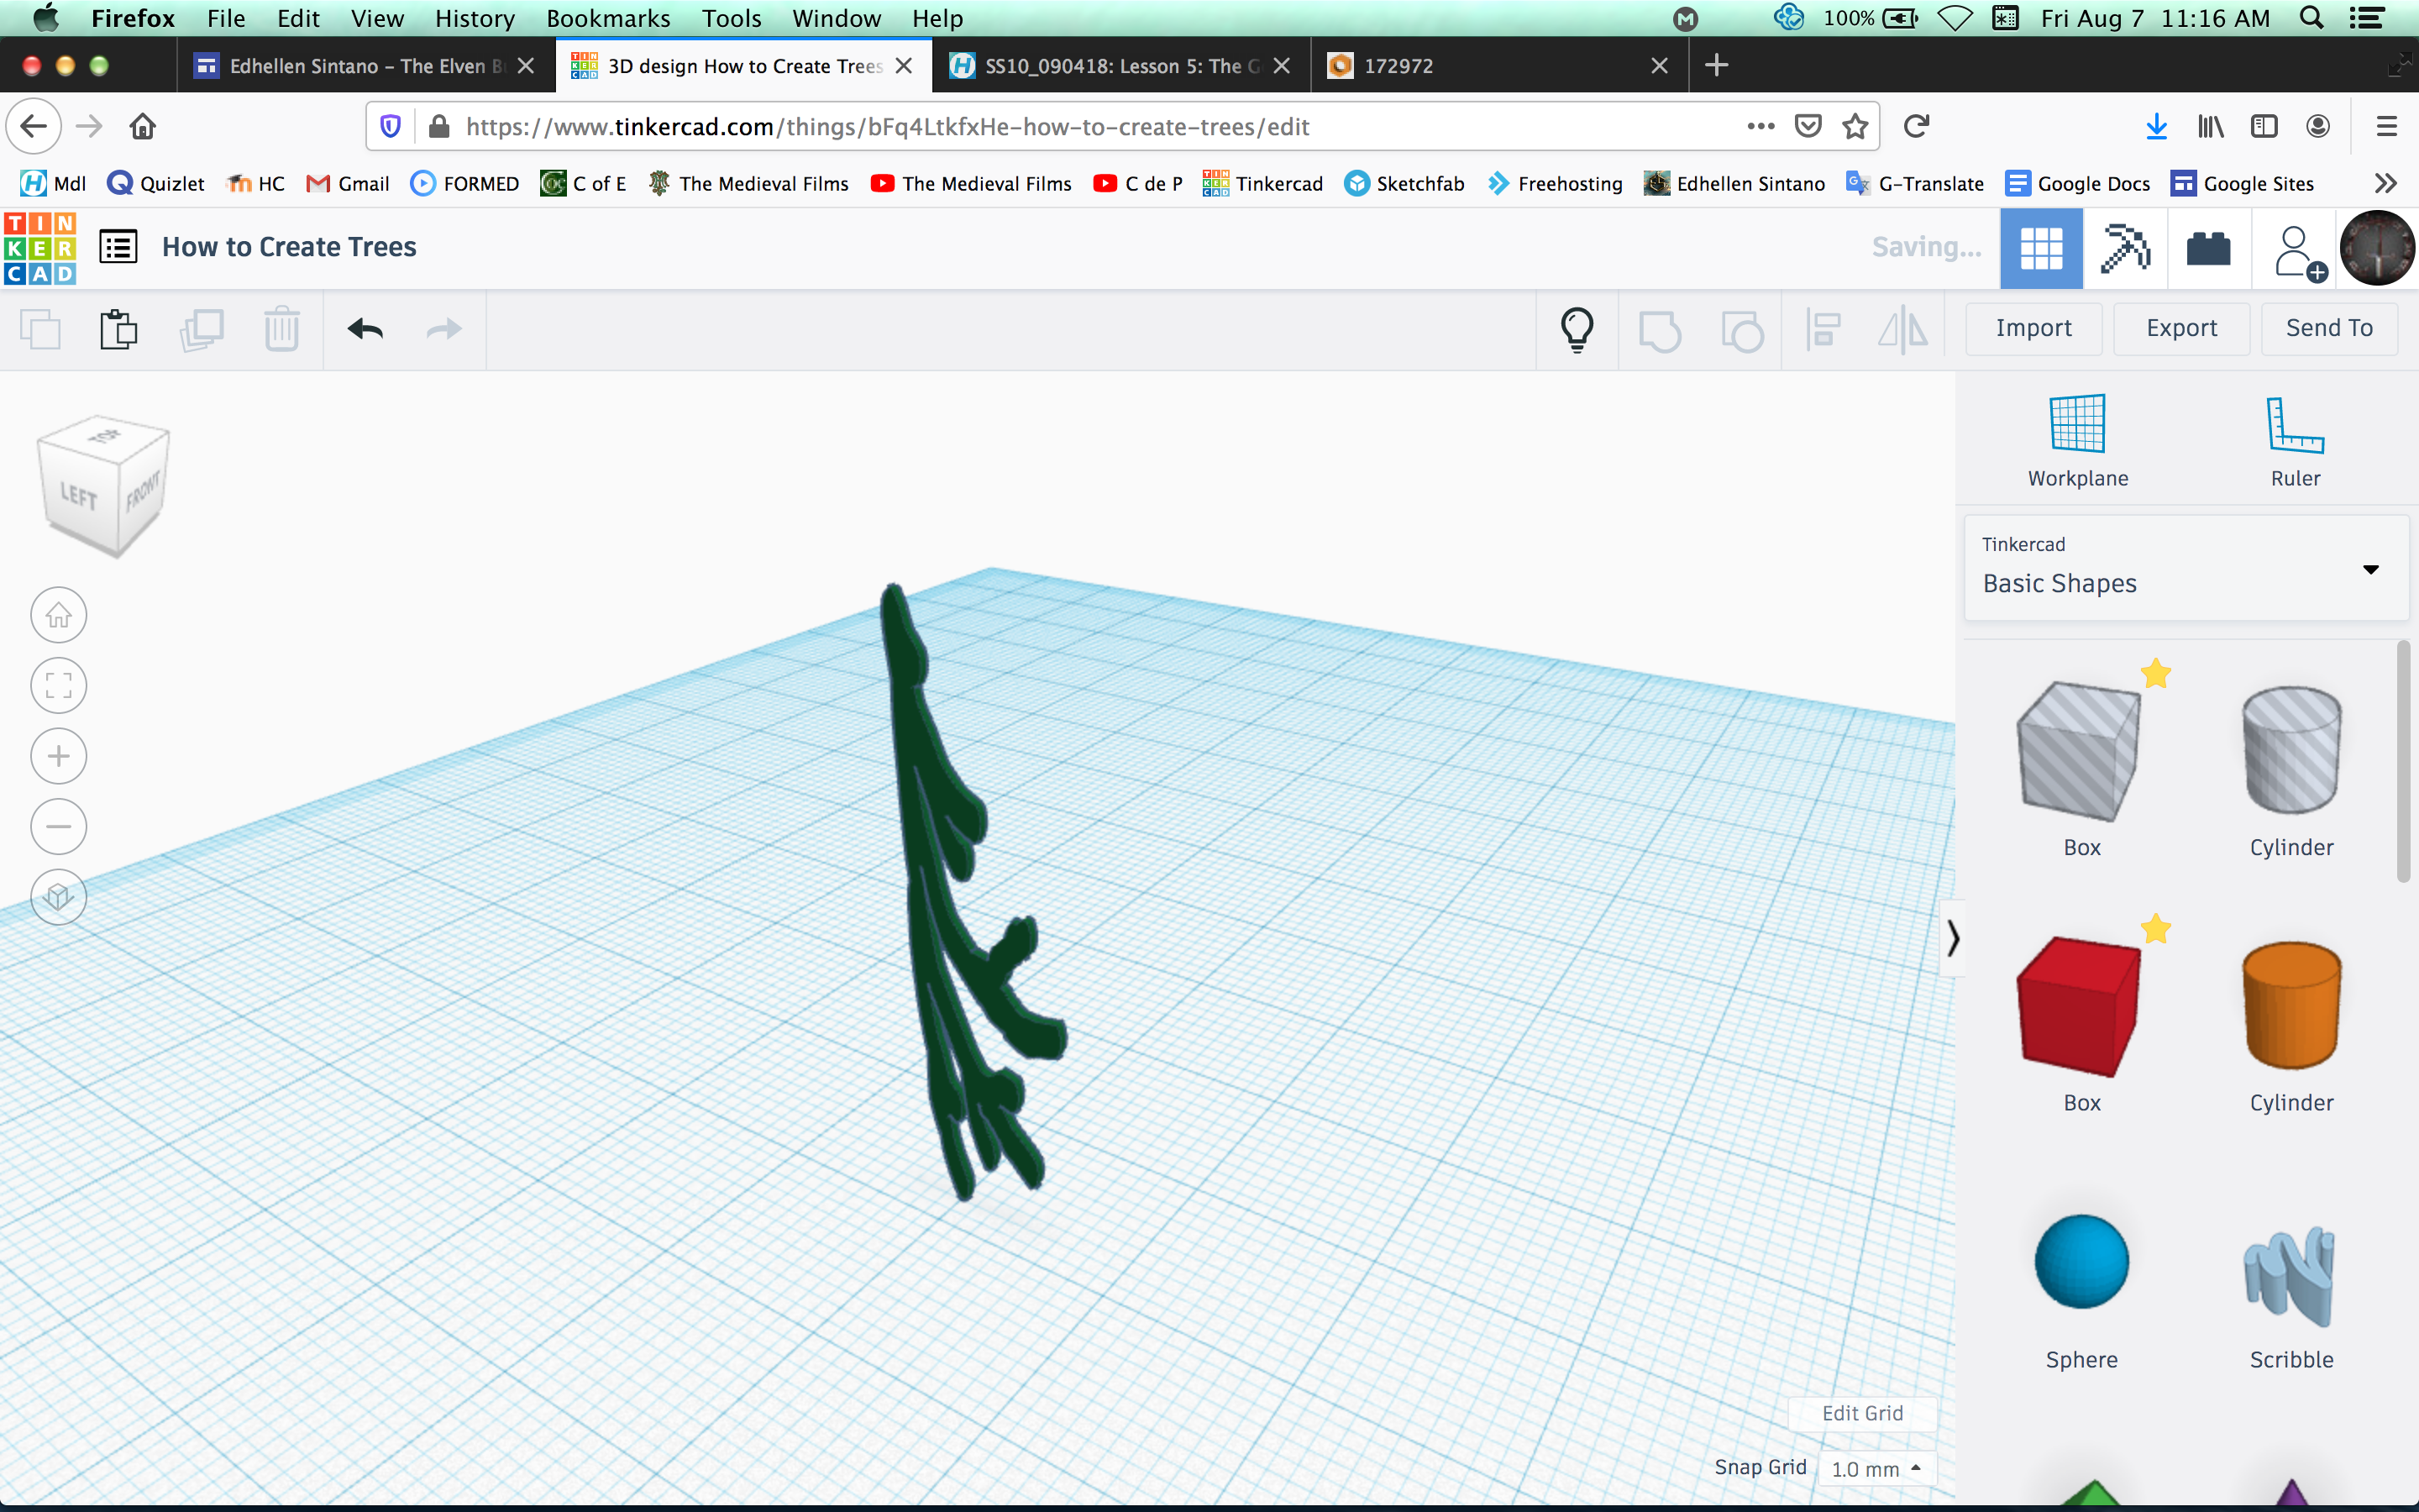Click the Align tool icon
Screen dimensions: 2419x1512
[x=1823, y=329]
